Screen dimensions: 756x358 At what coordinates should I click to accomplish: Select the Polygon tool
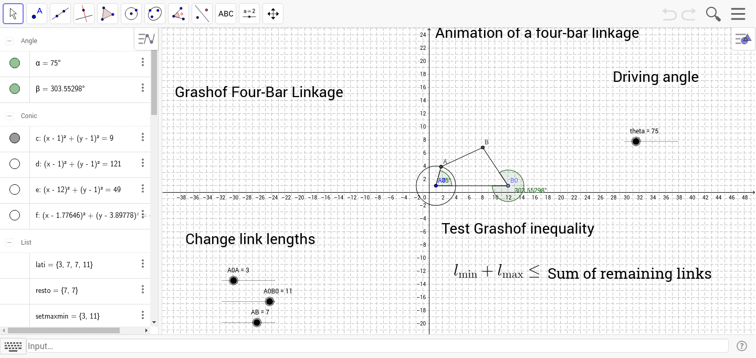(x=108, y=14)
